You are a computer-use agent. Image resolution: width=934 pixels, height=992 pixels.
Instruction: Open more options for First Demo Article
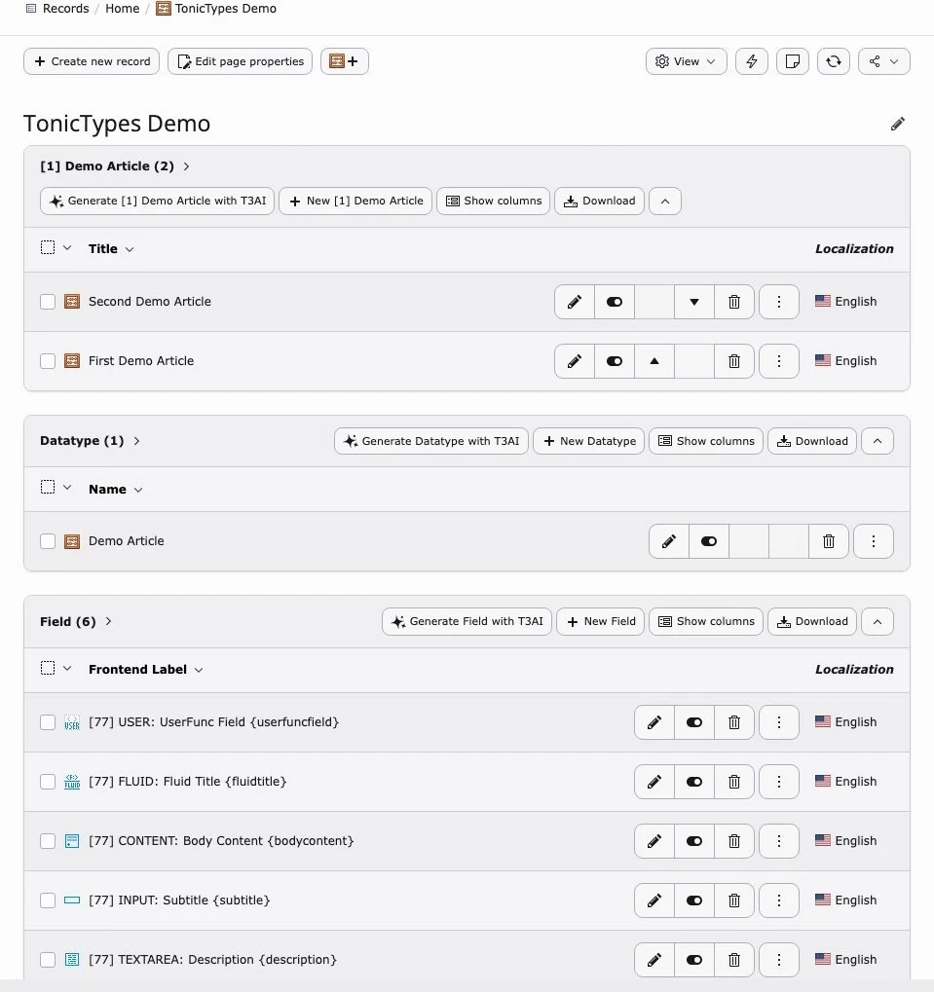pos(779,361)
